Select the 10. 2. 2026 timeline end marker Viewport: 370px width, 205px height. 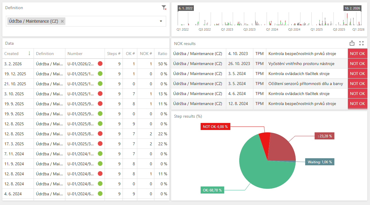pos(352,8)
